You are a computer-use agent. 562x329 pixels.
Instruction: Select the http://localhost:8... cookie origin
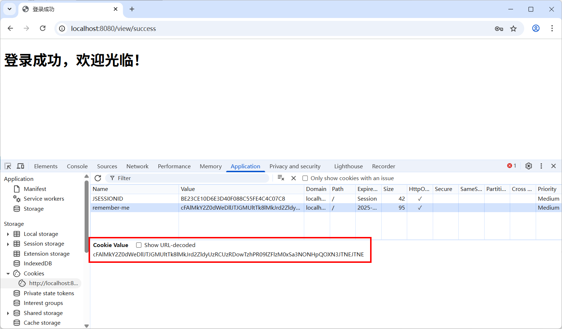pos(53,283)
